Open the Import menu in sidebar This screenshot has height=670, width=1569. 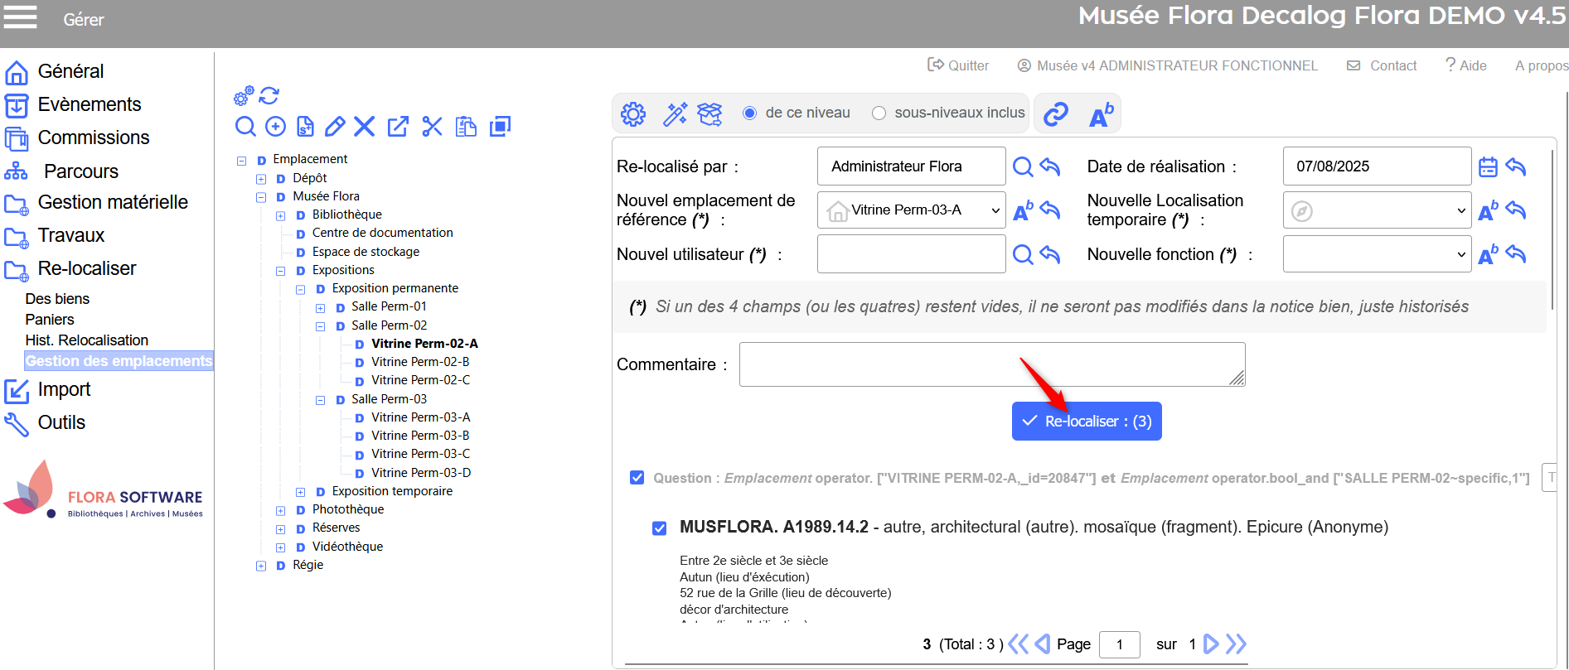pos(64,389)
